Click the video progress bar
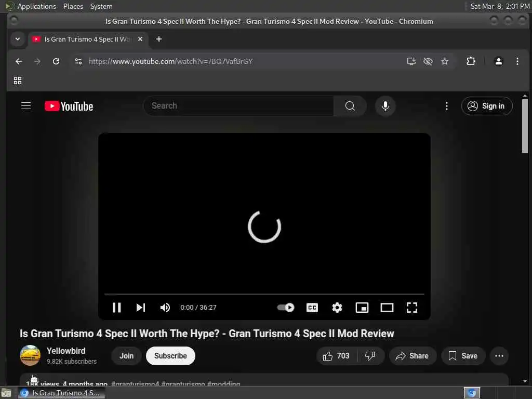This screenshot has width=532, height=399. pyautogui.click(x=264, y=294)
